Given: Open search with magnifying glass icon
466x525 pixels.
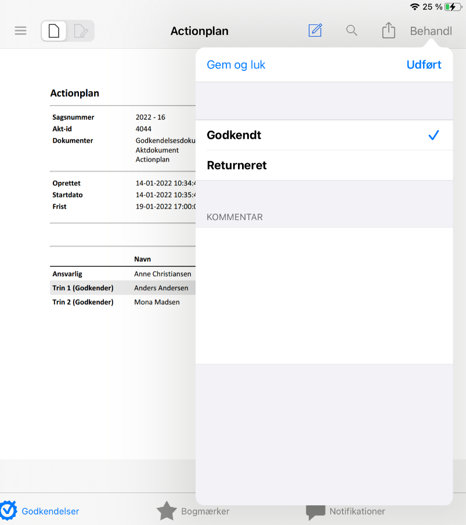Looking at the screenshot, I should 352,31.
